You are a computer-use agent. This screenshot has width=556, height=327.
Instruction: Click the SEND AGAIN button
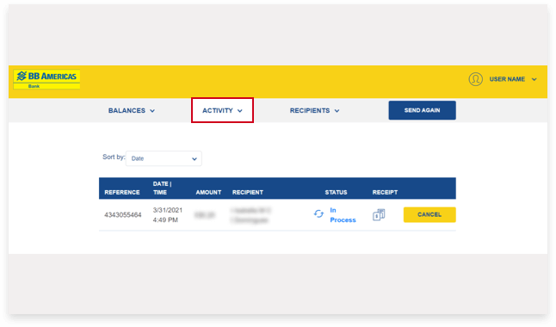pyautogui.click(x=422, y=110)
